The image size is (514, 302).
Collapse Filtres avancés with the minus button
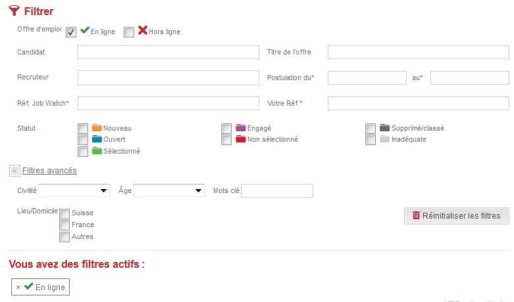[x=14, y=171]
